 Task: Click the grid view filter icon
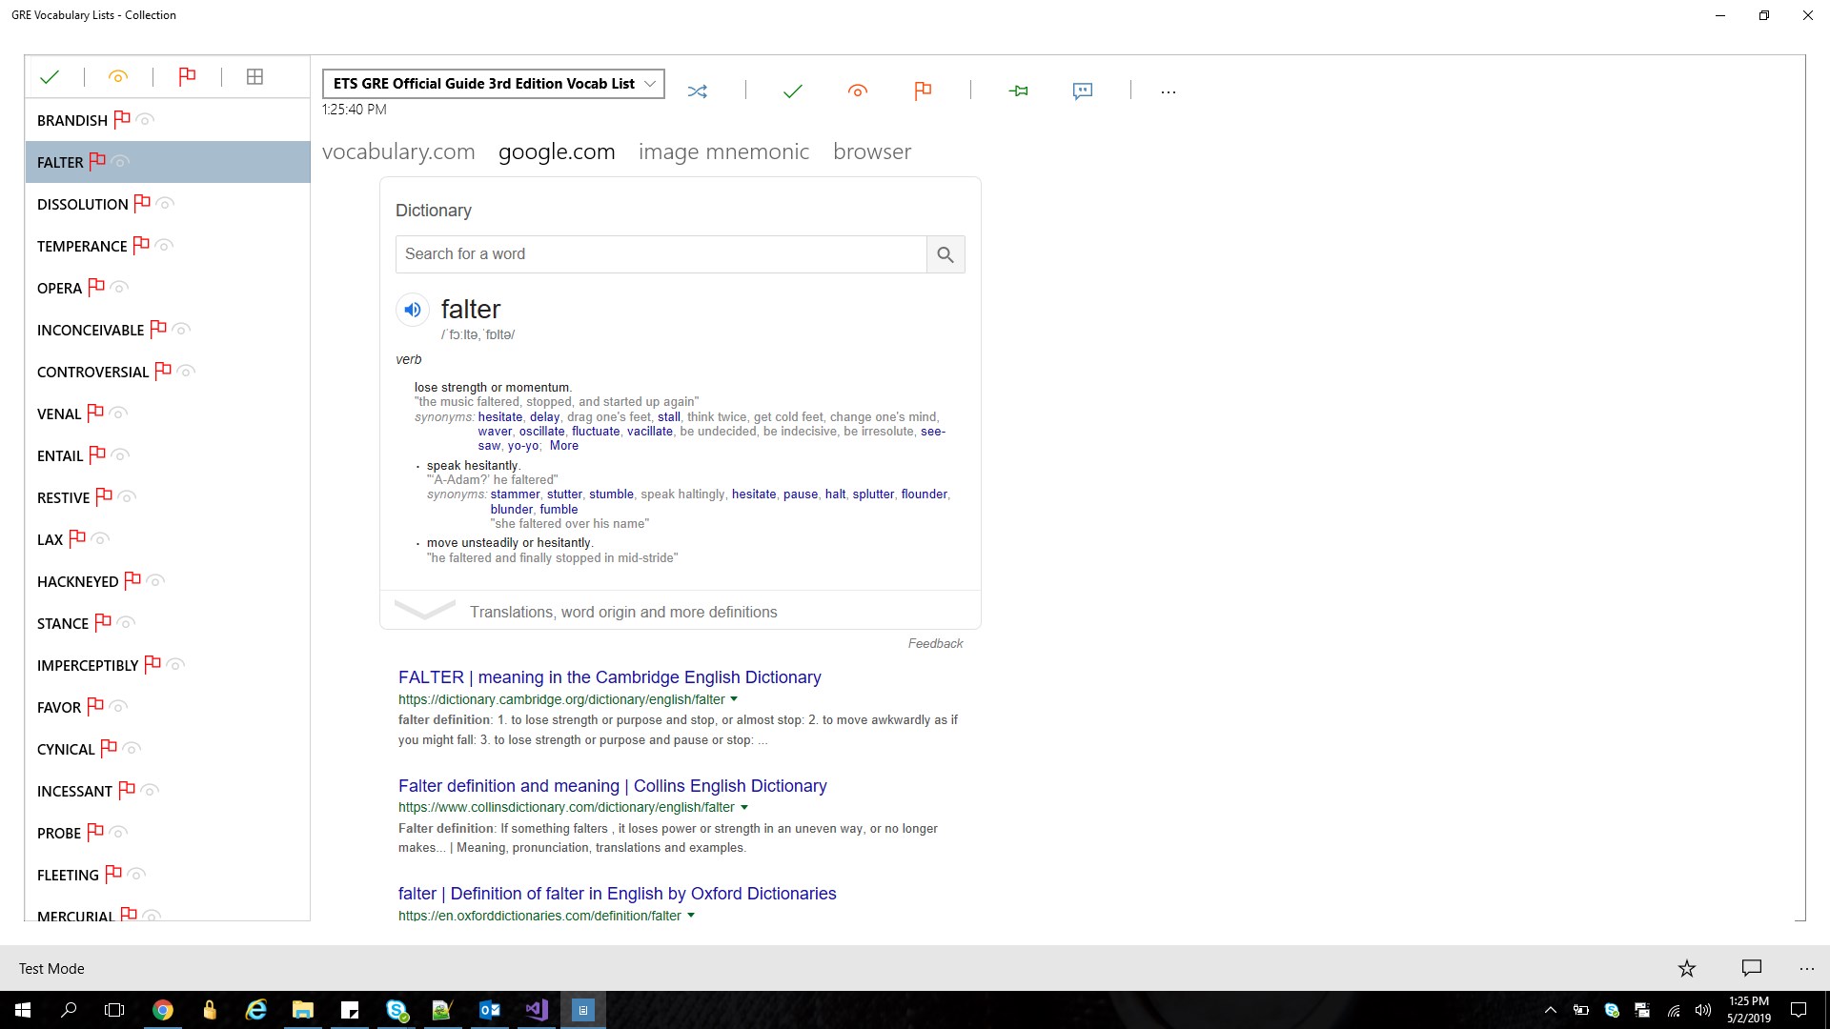coord(254,77)
